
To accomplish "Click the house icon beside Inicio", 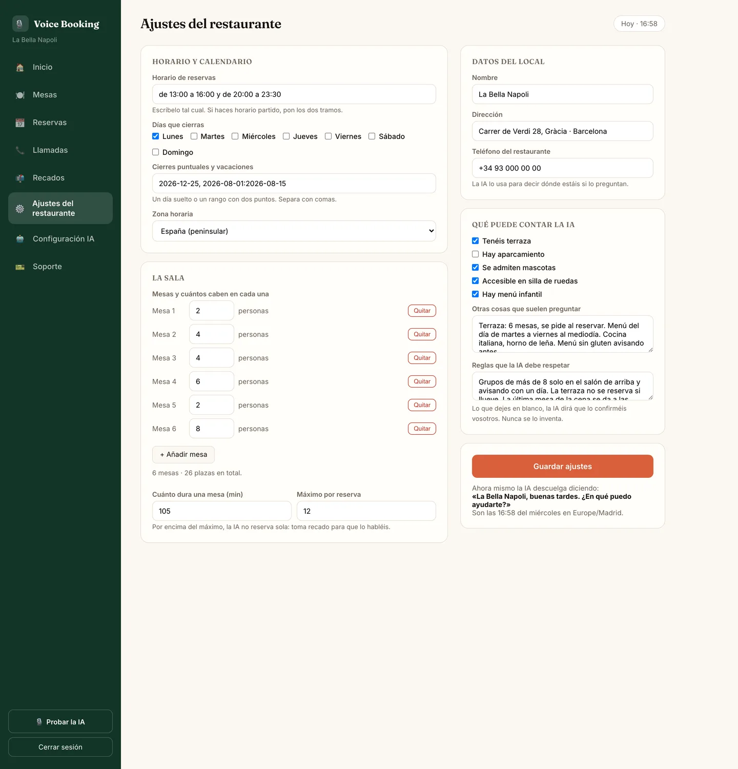I will pos(20,67).
